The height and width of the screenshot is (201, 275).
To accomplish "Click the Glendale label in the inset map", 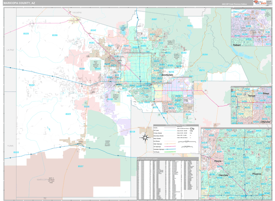I will (223, 175).
